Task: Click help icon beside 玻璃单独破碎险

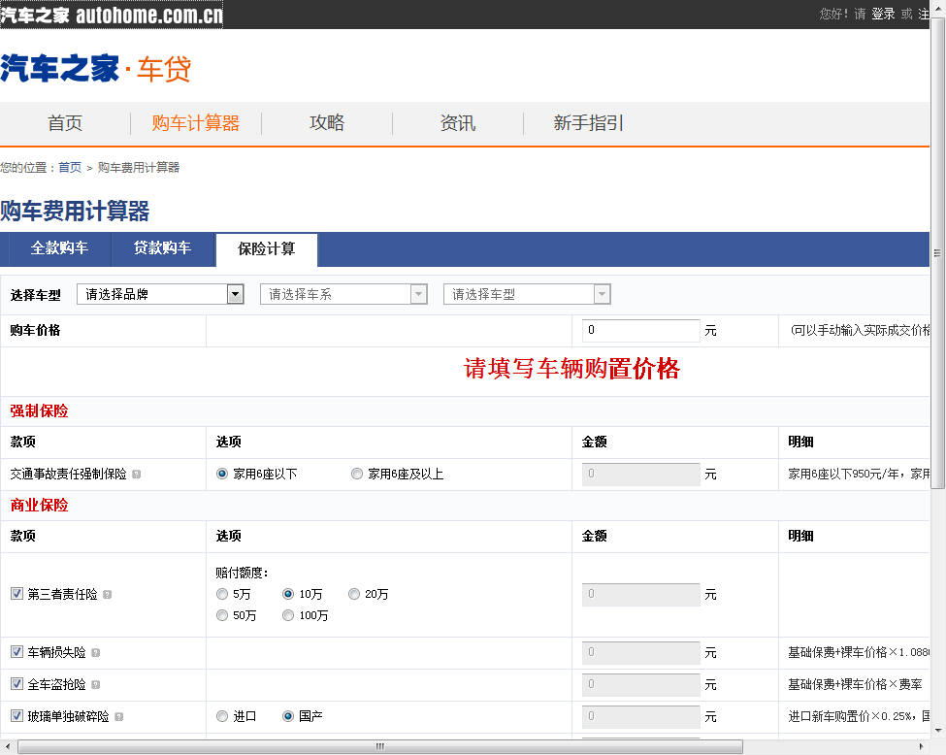Action: coord(119,717)
